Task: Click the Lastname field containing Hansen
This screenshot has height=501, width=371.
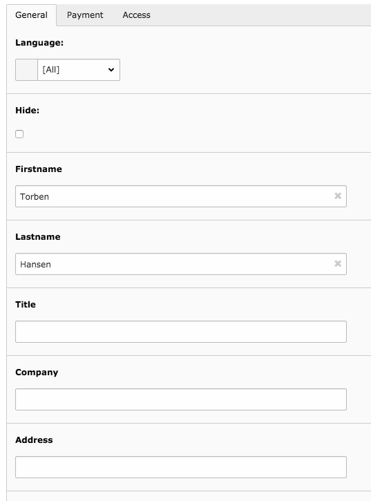Action: point(181,264)
